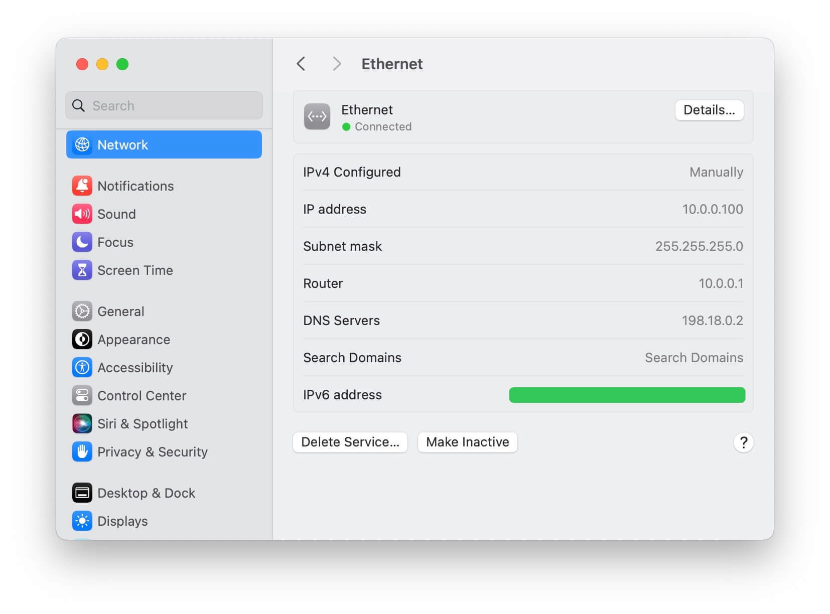The height and width of the screenshot is (614, 830).
Task: Open the Focus settings label
Action: click(115, 242)
